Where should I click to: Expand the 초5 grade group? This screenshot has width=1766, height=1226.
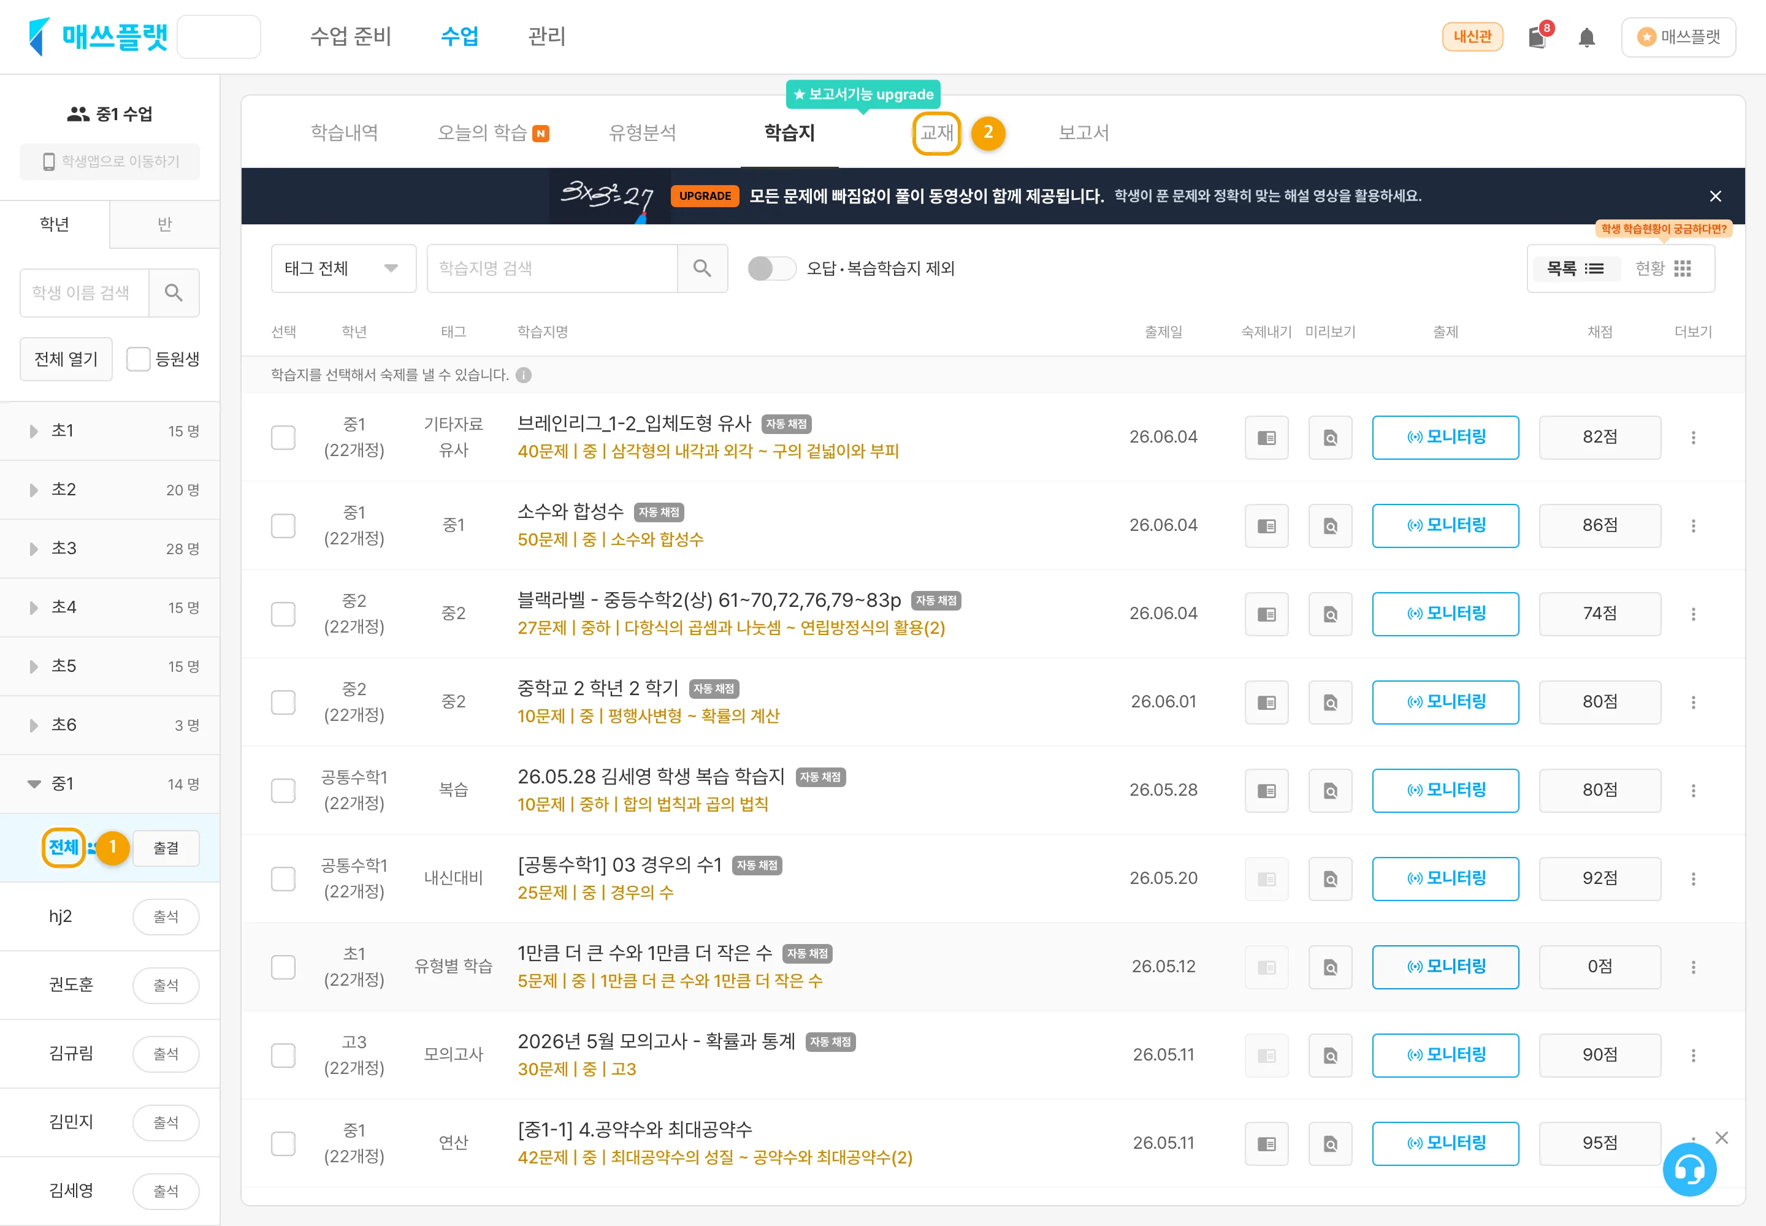[x=110, y=667]
